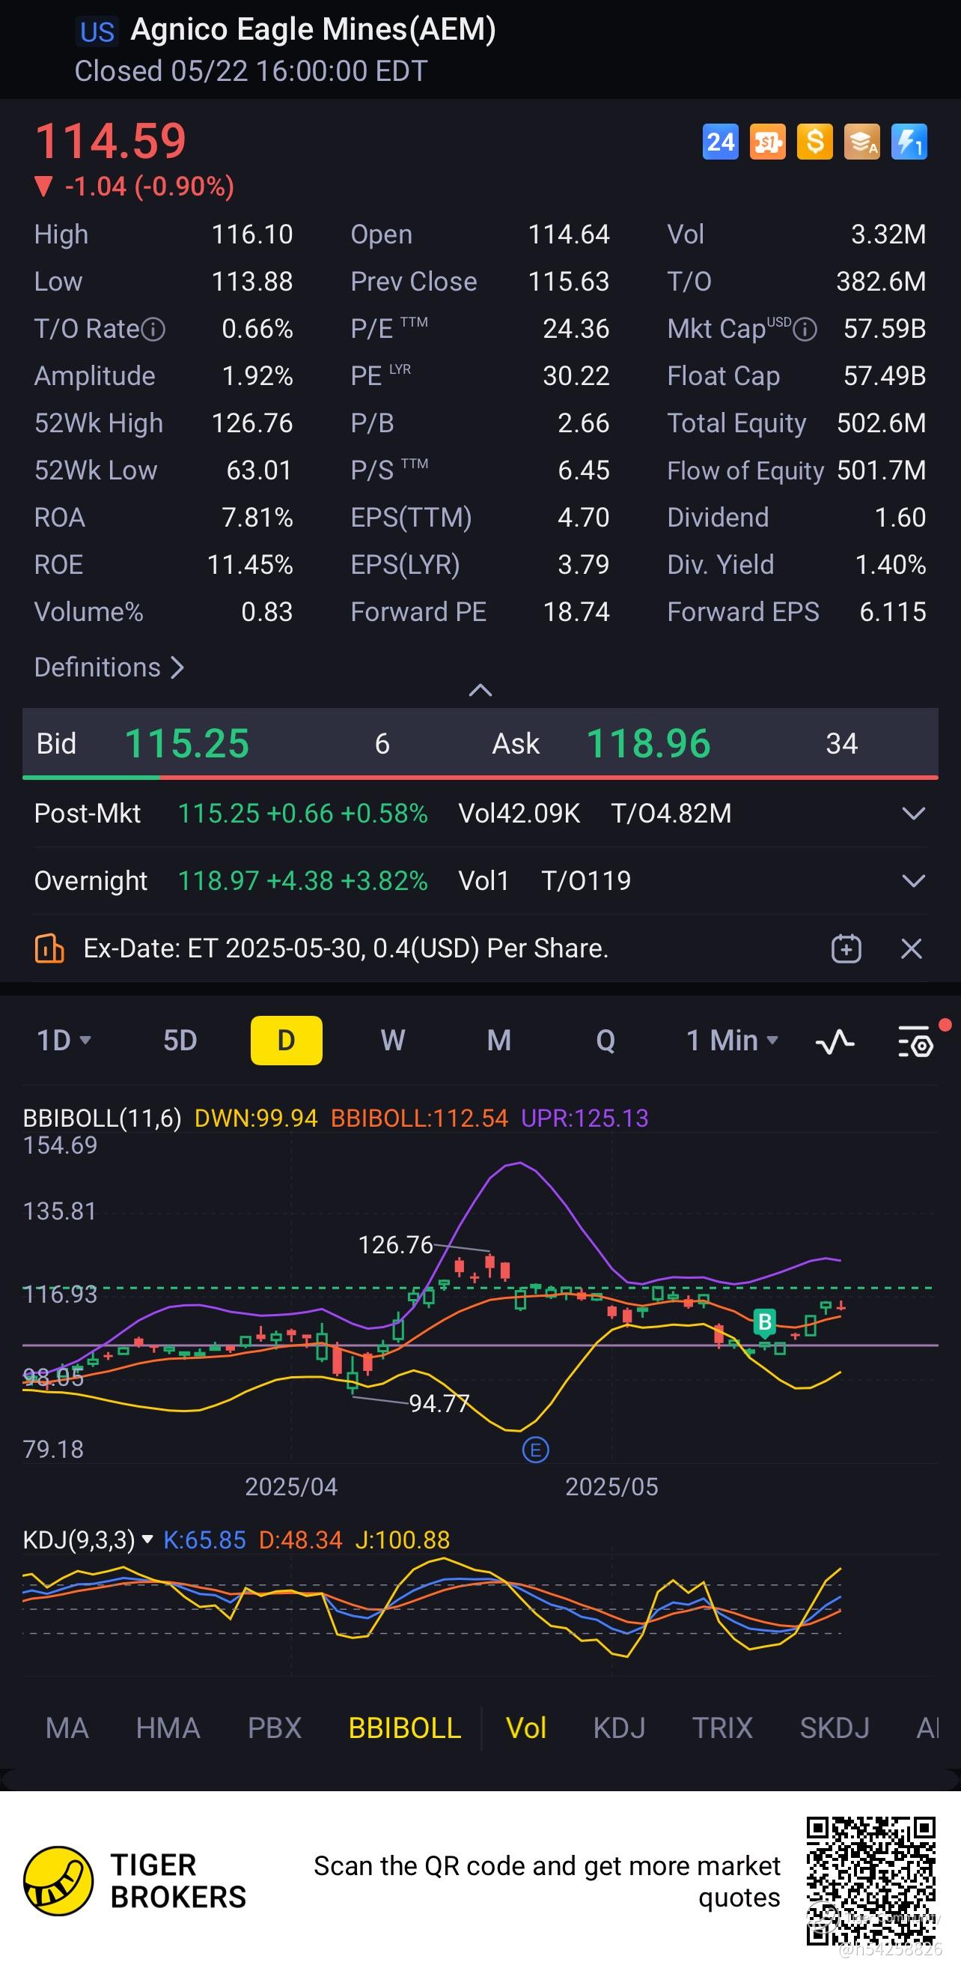The width and height of the screenshot is (961, 1971).
Task: Select the D daily chart tab
Action: coord(286,1041)
